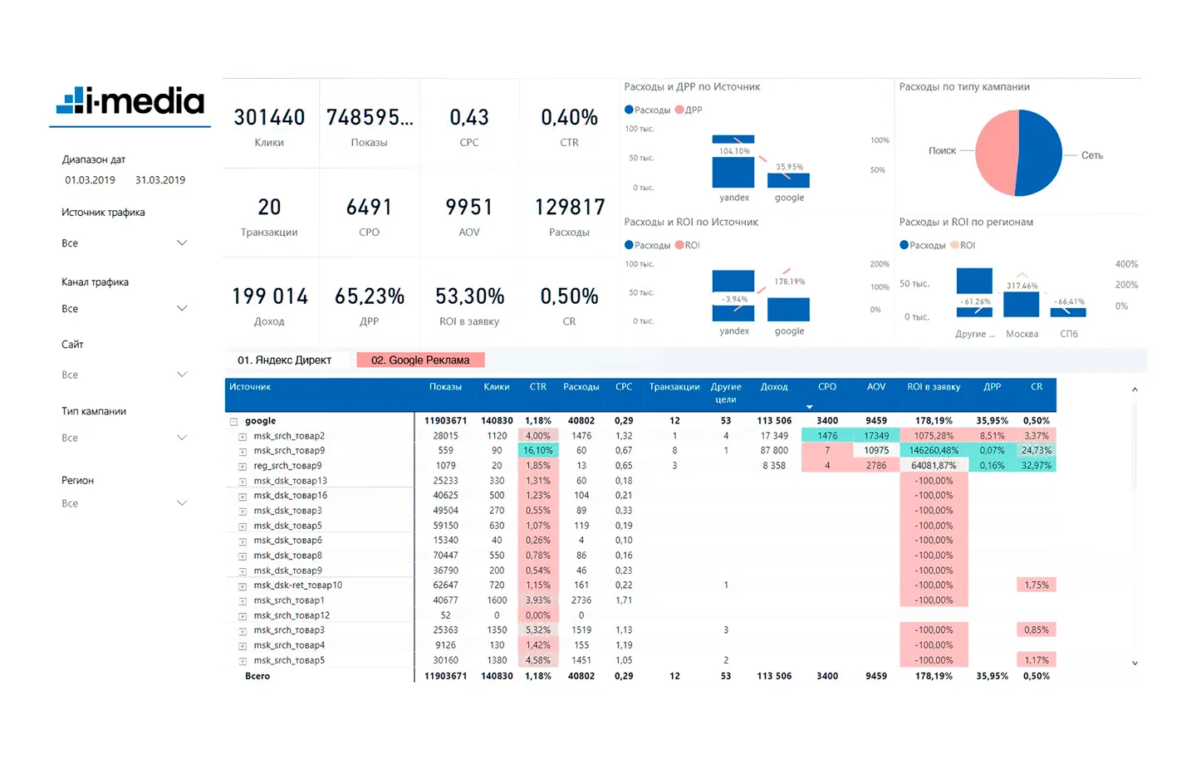Image resolution: width=1196 pixels, height=759 pixels.
Task: Open the Канал трафика dropdown
Action: click(125, 309)
